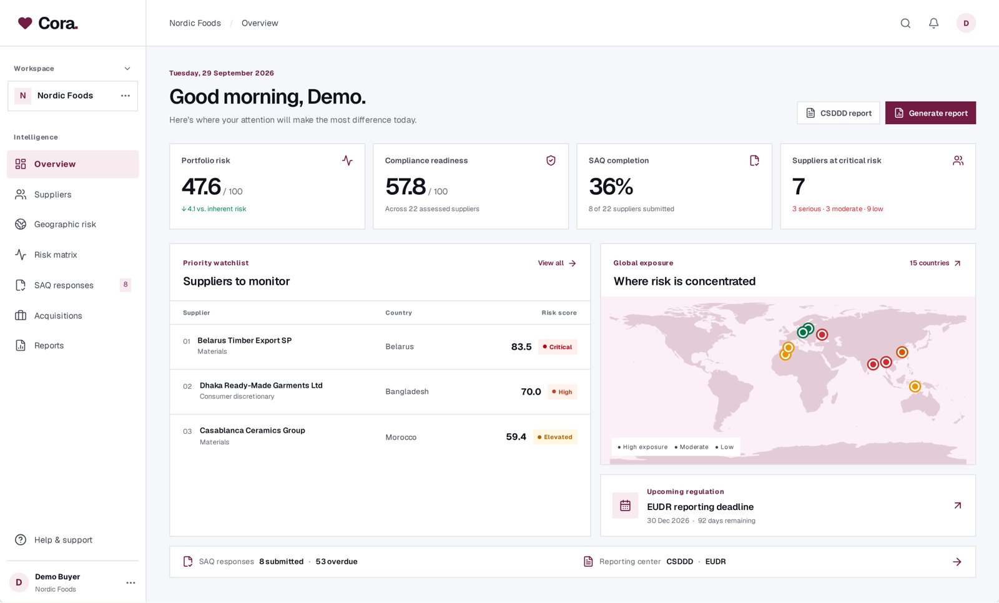
Task: Click the Reporting center document icon
Action: coord(588,562)
